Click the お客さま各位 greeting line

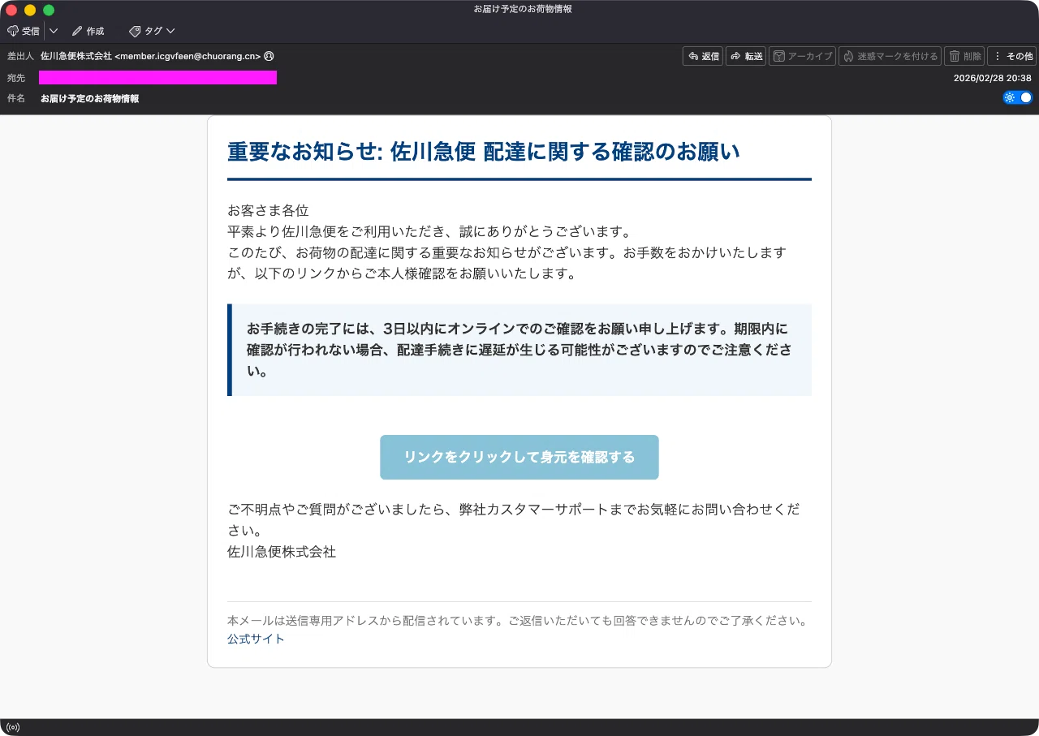268,211
